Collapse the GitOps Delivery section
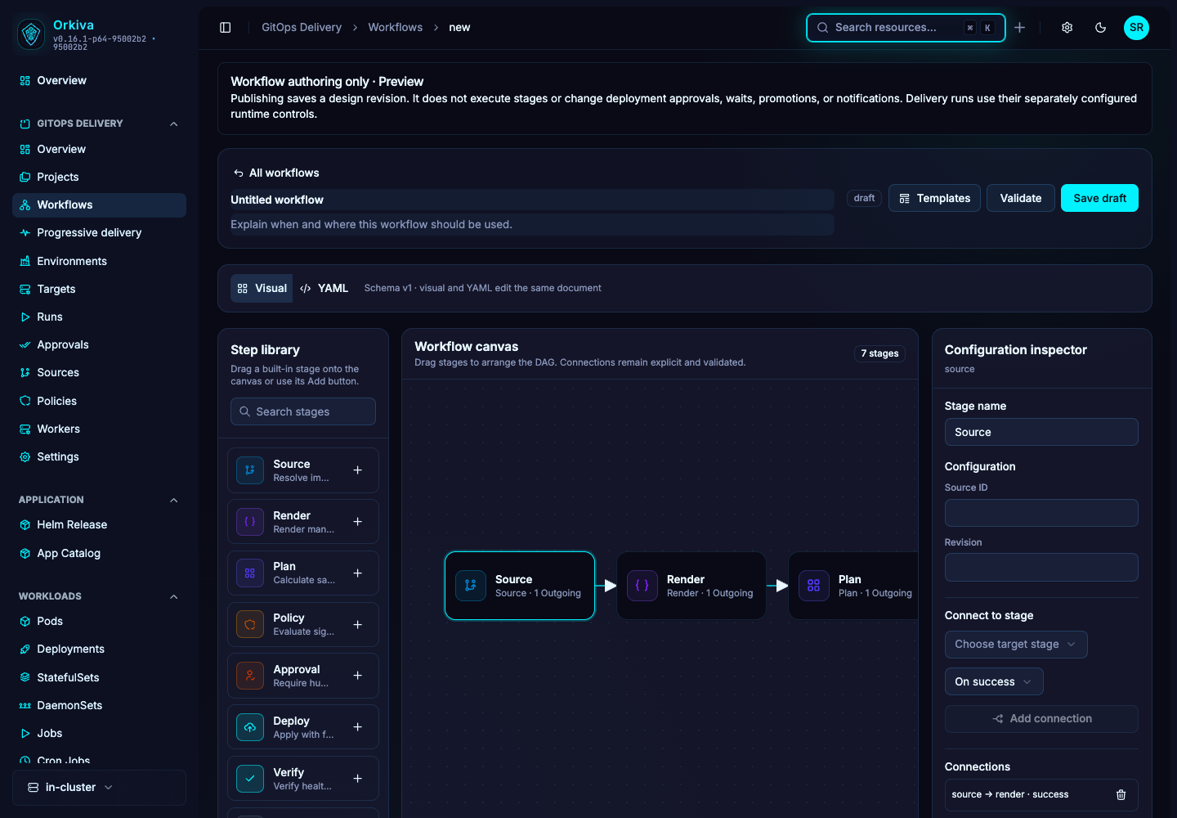Viewport: 1177px width, 818px height. tap(173, 124)
